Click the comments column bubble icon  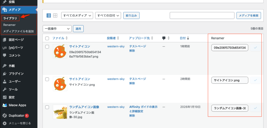[x=164, y=38]
